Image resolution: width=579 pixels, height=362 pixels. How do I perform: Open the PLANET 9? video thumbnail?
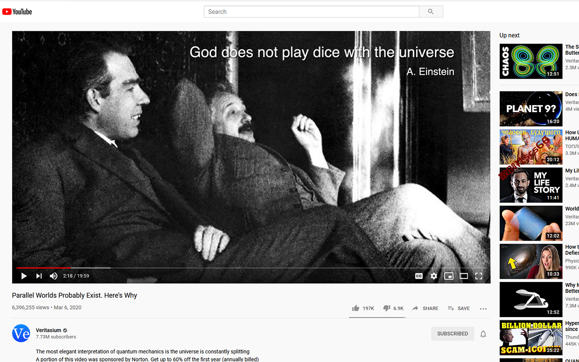coord(531,109)
